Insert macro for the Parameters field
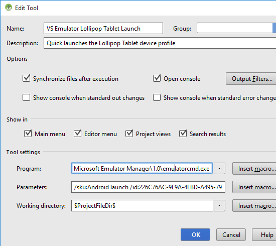276x246 pixels. pyautogui.click(x=254, y=187)
